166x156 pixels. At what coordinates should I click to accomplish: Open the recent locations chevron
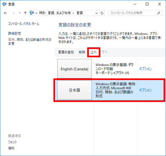click(20, 13)
